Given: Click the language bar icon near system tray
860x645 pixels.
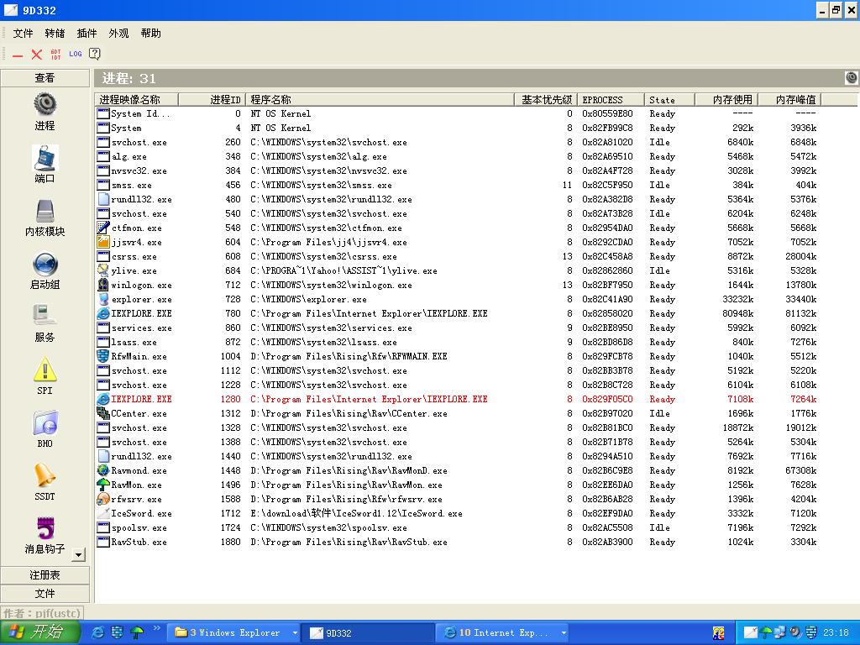Looking at the screenshot, I should (719, 633).
